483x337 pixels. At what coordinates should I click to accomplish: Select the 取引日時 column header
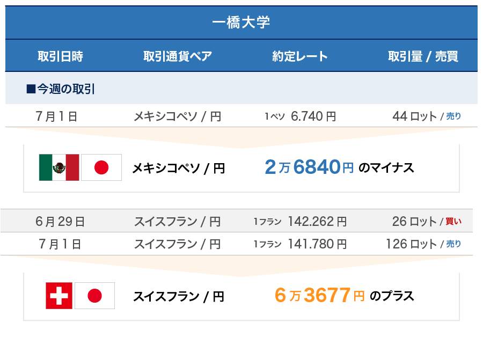click(x=60, y=56)
